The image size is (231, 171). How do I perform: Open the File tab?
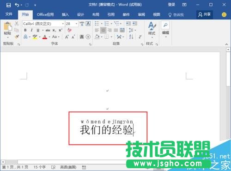tap(9, 14)
